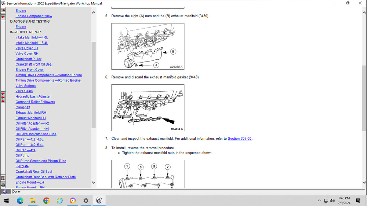Go to Timing Drive Components —Windsor Engine
Screen dimensions: 367x206
pyautogui.click(x=48, y=75)
